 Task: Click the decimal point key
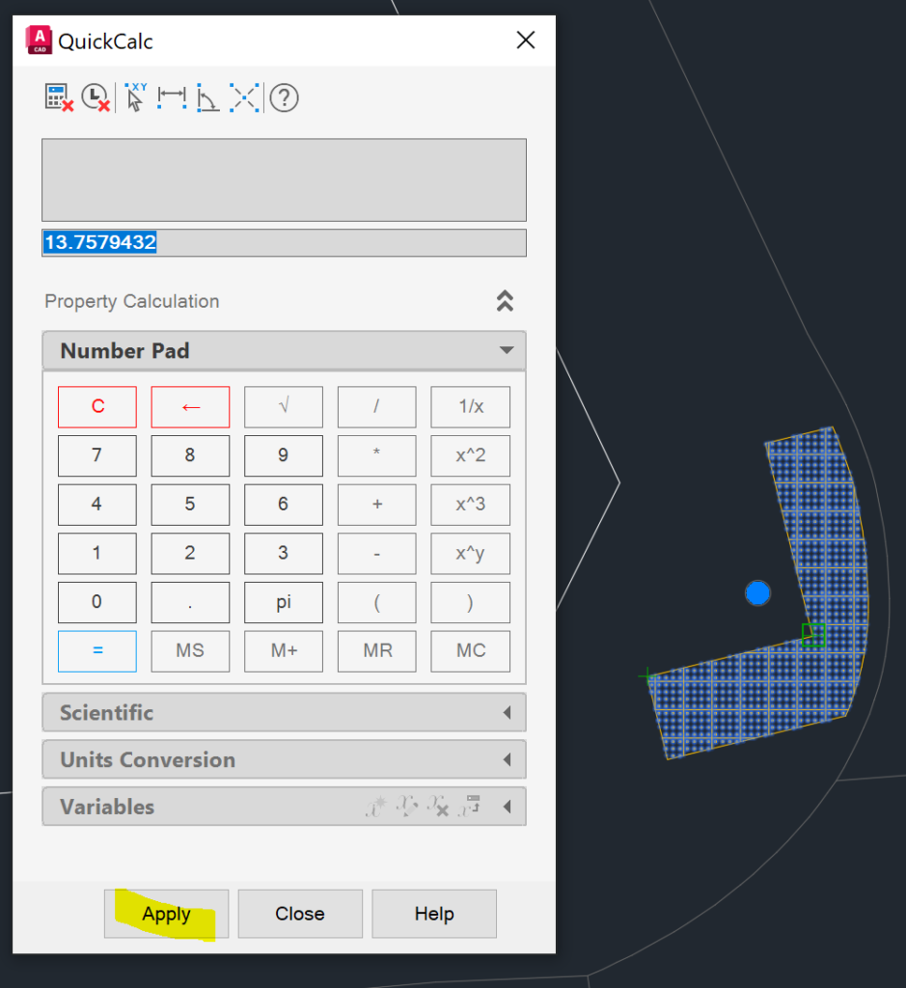[x=190, y=602]
